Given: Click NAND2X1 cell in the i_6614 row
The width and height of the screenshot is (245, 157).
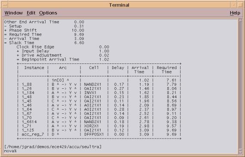Looking at the screenshot, I should coord(92,122).
